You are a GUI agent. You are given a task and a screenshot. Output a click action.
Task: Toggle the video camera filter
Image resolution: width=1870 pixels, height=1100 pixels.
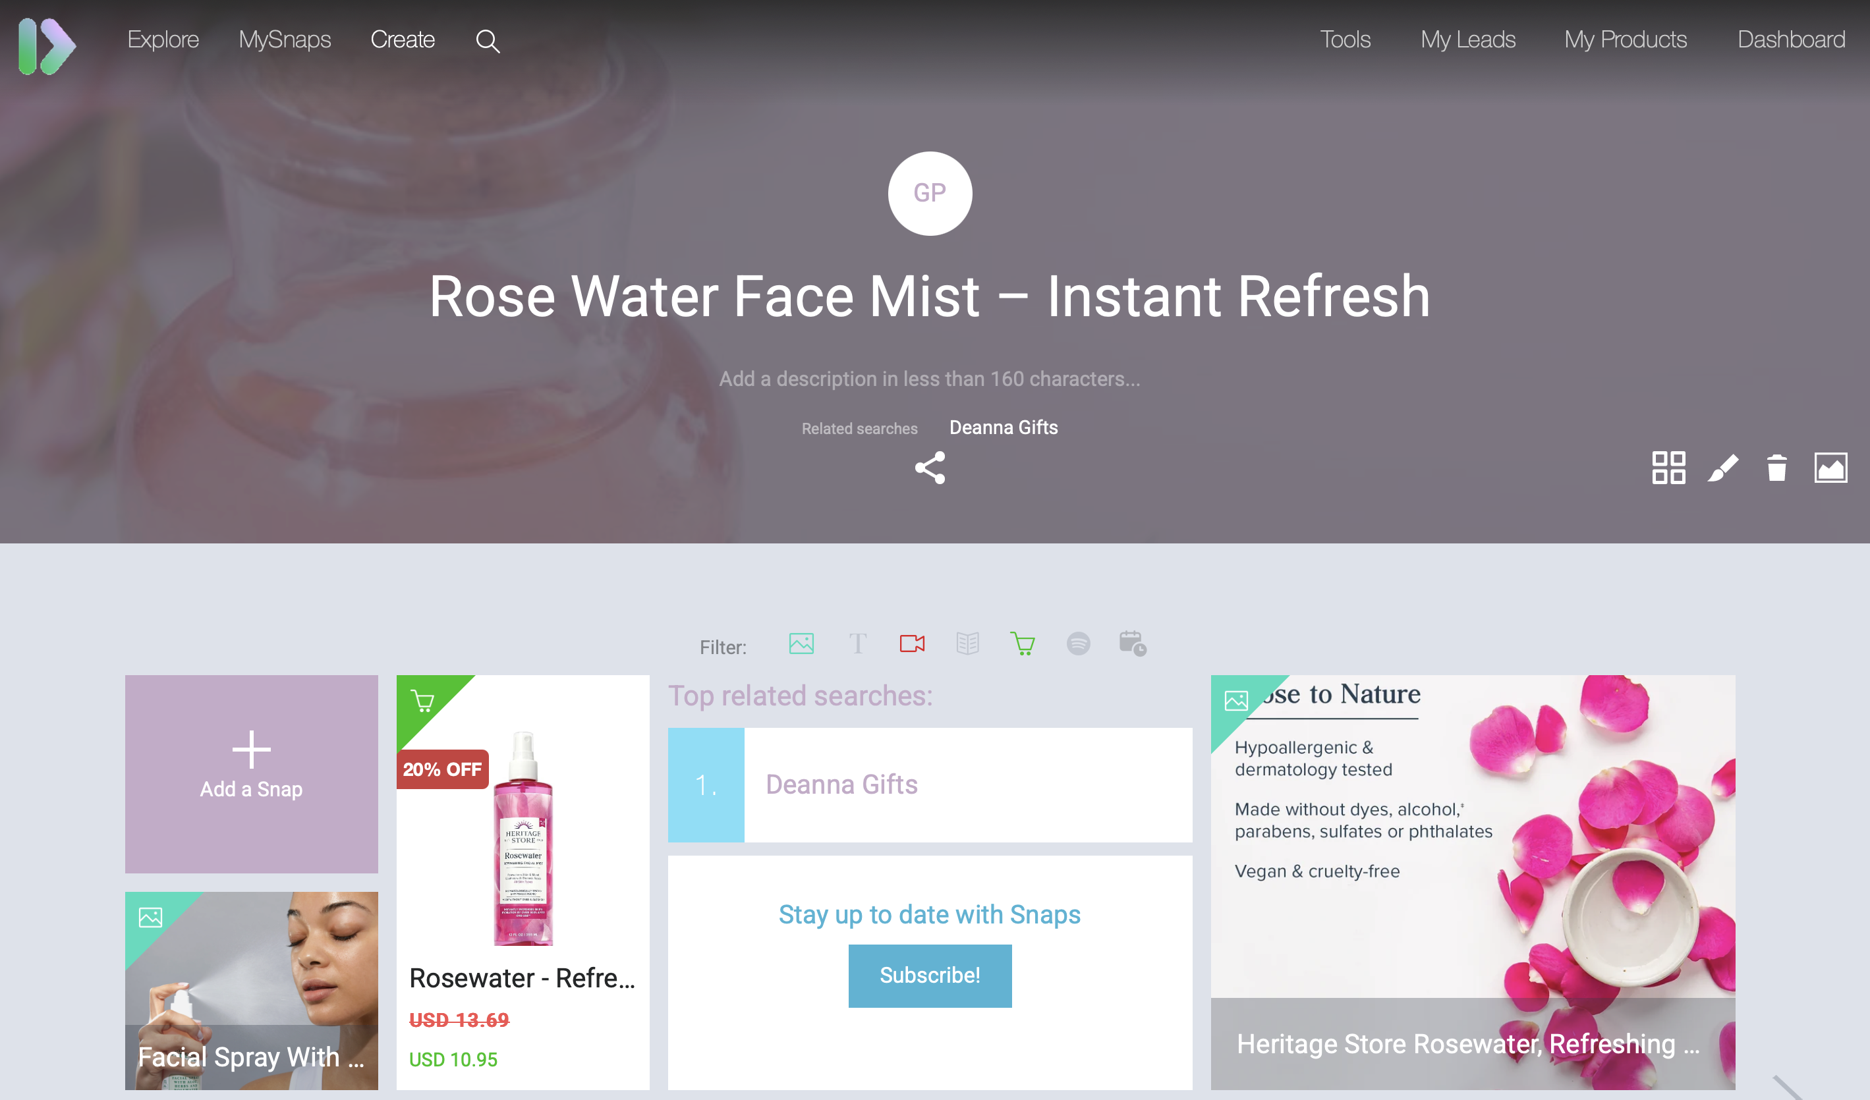912,643
